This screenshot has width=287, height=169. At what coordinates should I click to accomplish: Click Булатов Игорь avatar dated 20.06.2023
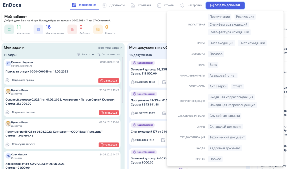coord(8,92)
